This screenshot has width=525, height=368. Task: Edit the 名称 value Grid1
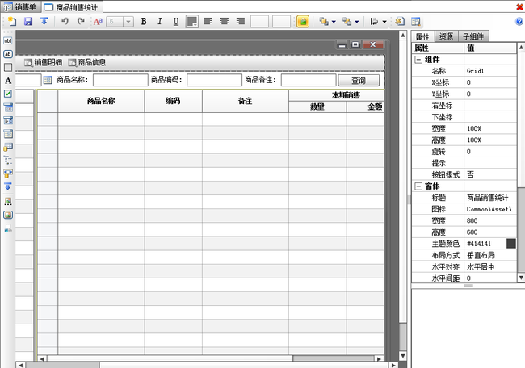490,71
